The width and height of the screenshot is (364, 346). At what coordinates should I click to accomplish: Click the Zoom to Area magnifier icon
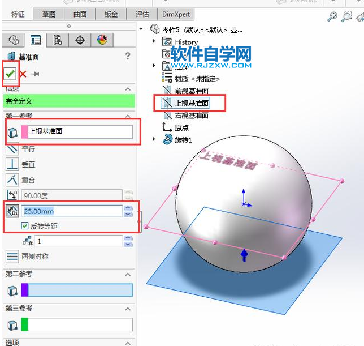pos(346,17)
